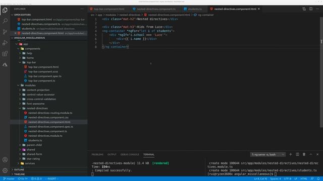Click LF end of line selector

tap(296, 179)
